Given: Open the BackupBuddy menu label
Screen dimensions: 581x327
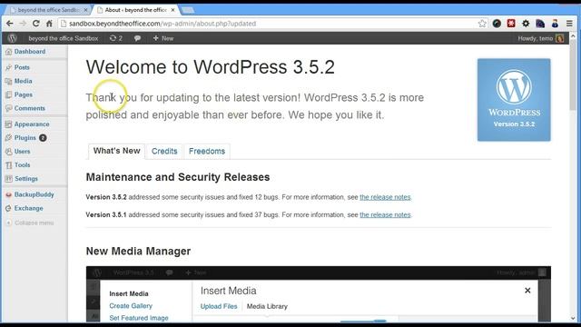Looking at the screenshot, I should coord(34,194).
